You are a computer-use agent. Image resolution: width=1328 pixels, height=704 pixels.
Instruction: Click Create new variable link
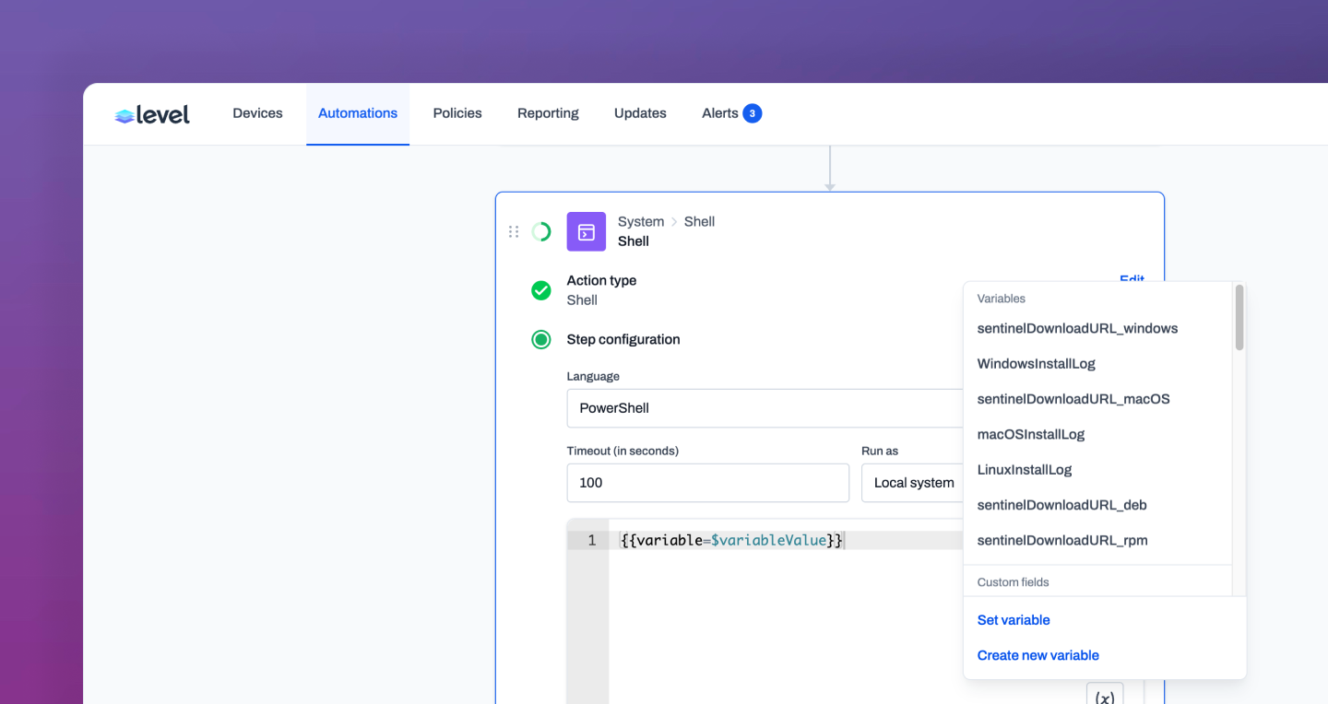point(1038,655)
